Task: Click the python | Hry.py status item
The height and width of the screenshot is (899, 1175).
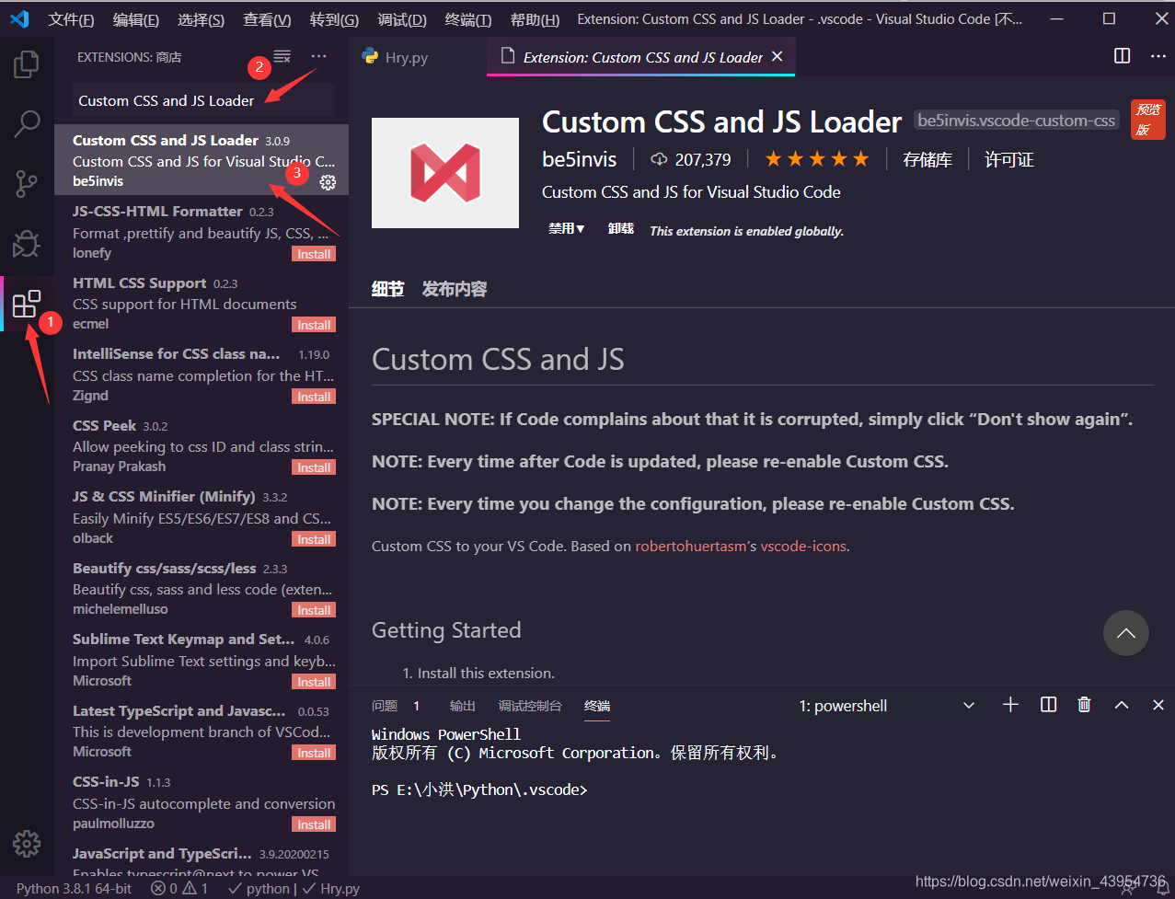Action: (x=294, y=889)
